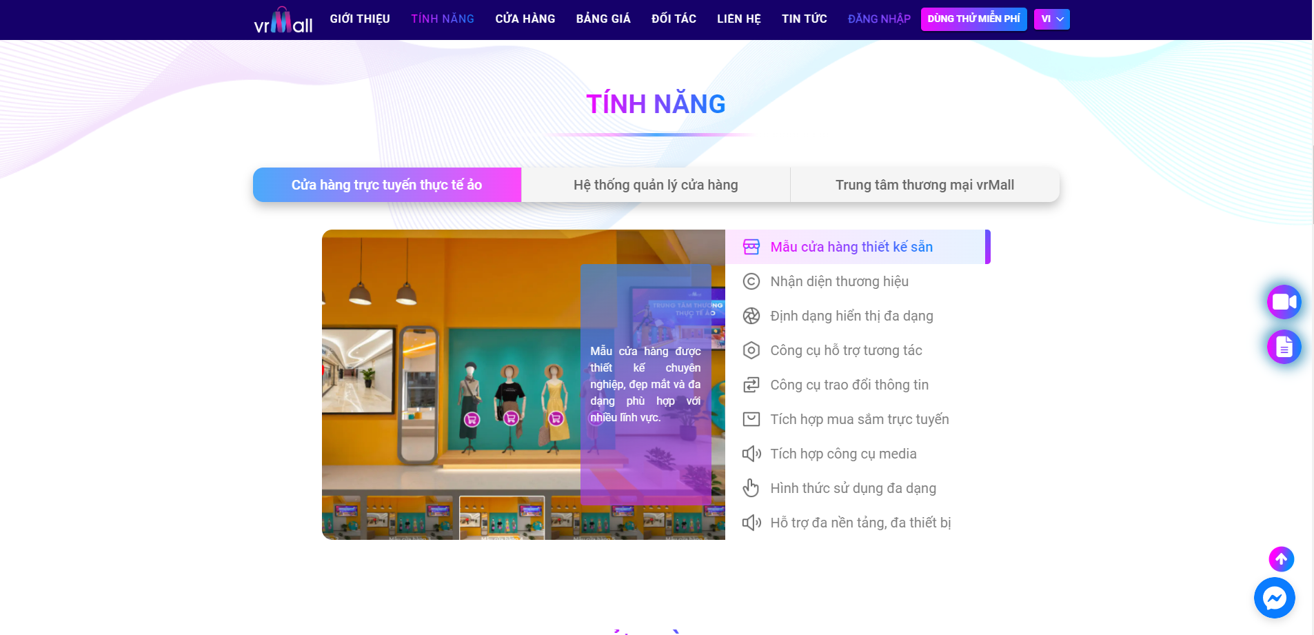Click the pointing-hand icon for Hình thức sử dụng đa dạng
The width and height of the screenshot is (1314, 635).
tap(751, 488)
